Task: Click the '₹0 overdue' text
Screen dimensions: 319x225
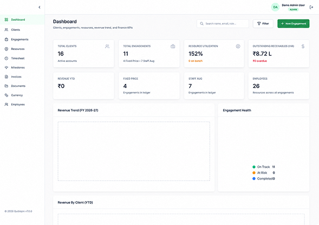Action: point(259,61)
